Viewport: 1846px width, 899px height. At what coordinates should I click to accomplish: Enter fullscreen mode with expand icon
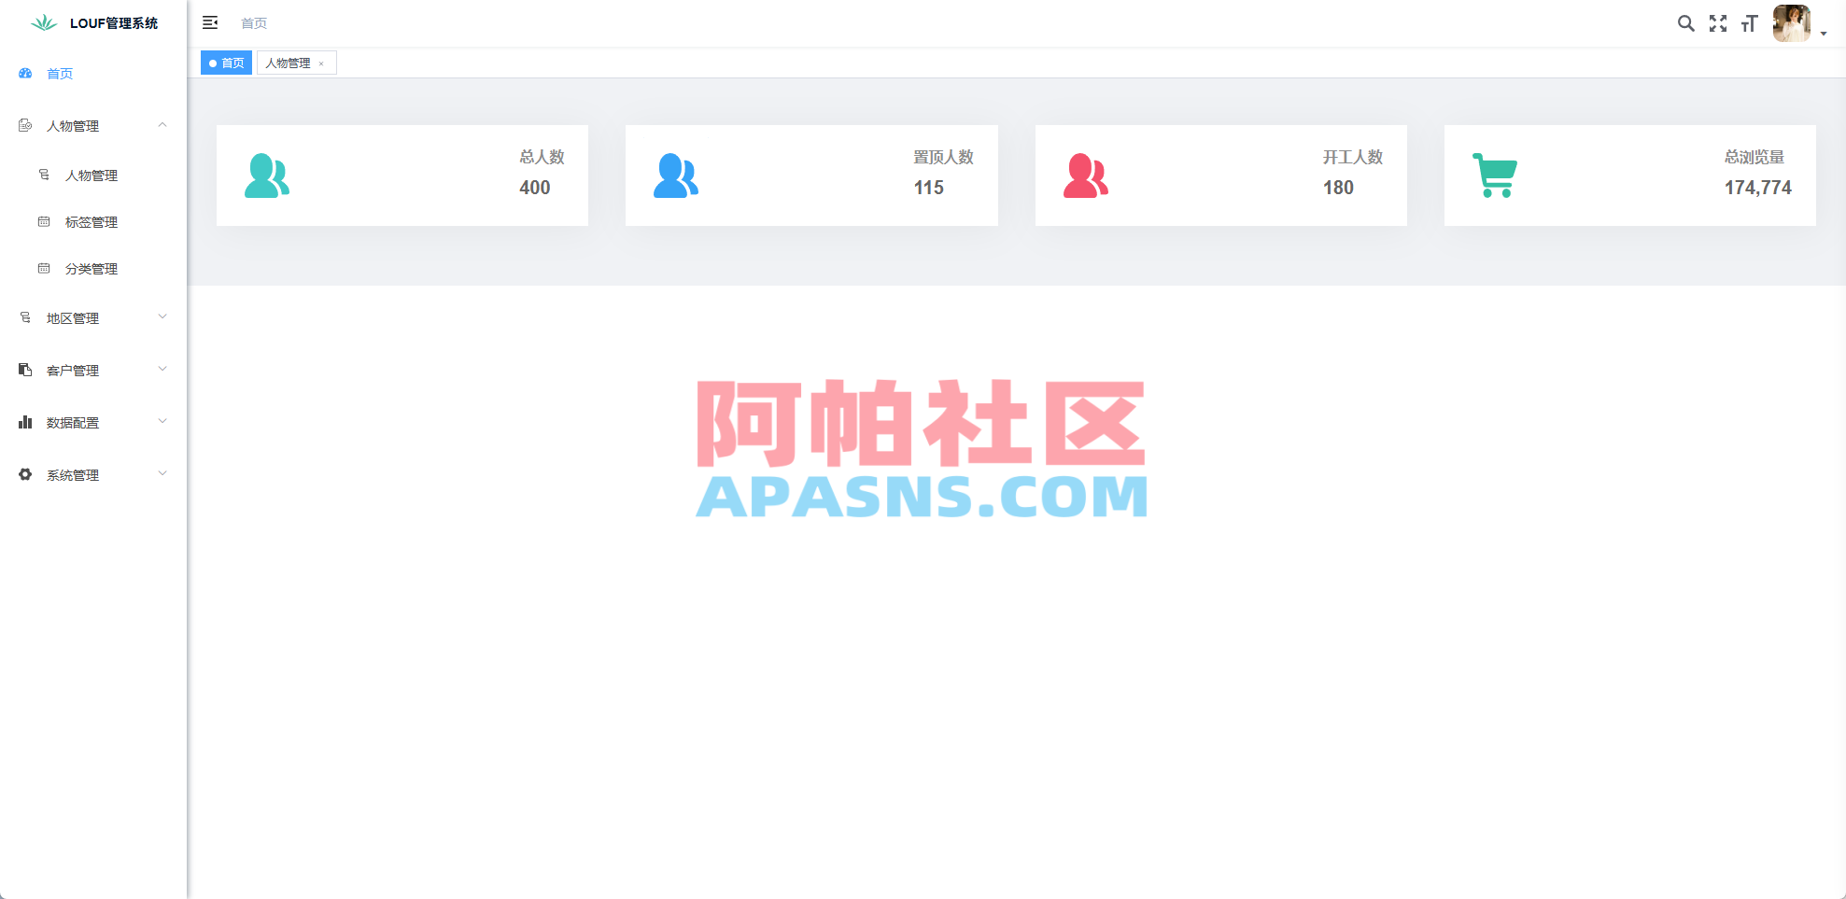click(1718, 23)
